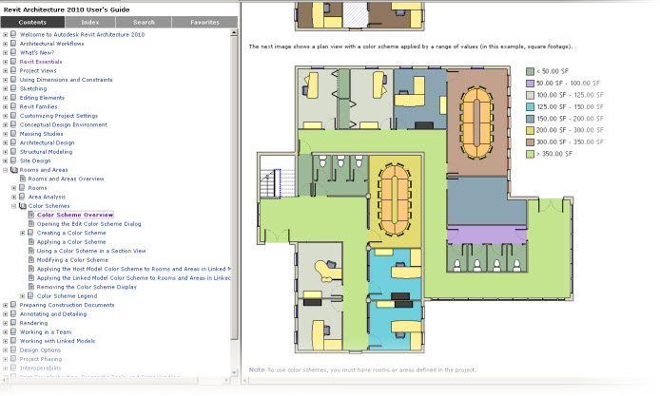Open Conceptual Design Environment topic

click(63, 124)
